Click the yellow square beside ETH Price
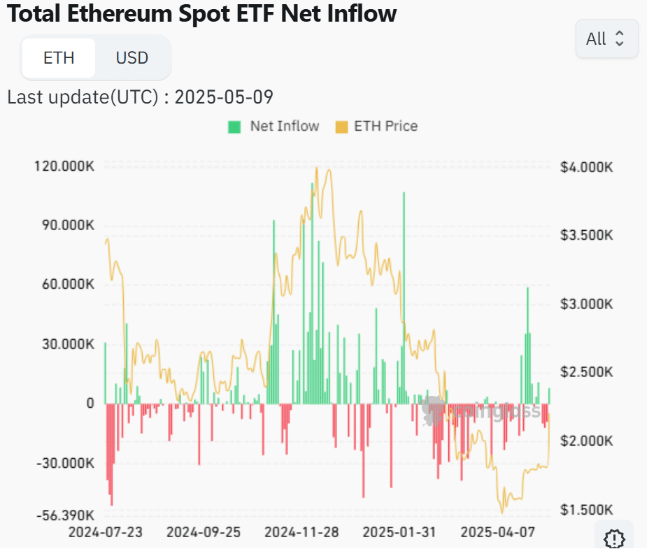This screenshot has width=647, height=549. tap(341, 127)
